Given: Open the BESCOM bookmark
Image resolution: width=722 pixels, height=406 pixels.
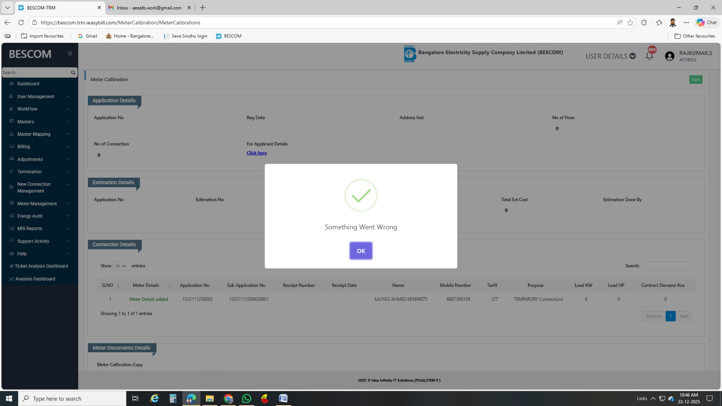Looking at the screenshot, I should pos(229,36).
